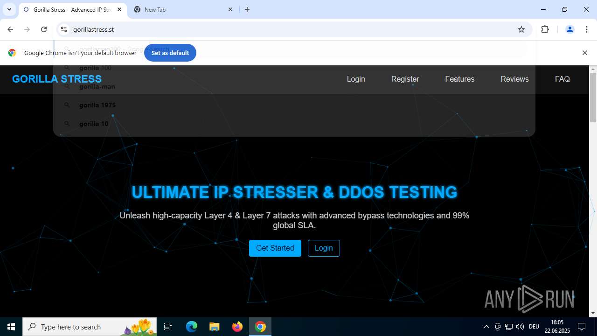Click the browser back arrow

pyautogui.click(x=10, y=29)
